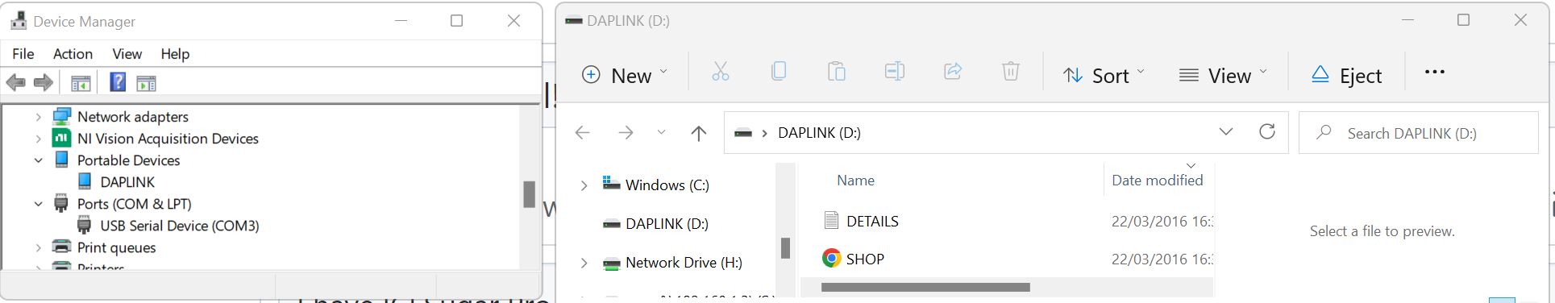Expand Network adapters node

(x=38, y=117)
